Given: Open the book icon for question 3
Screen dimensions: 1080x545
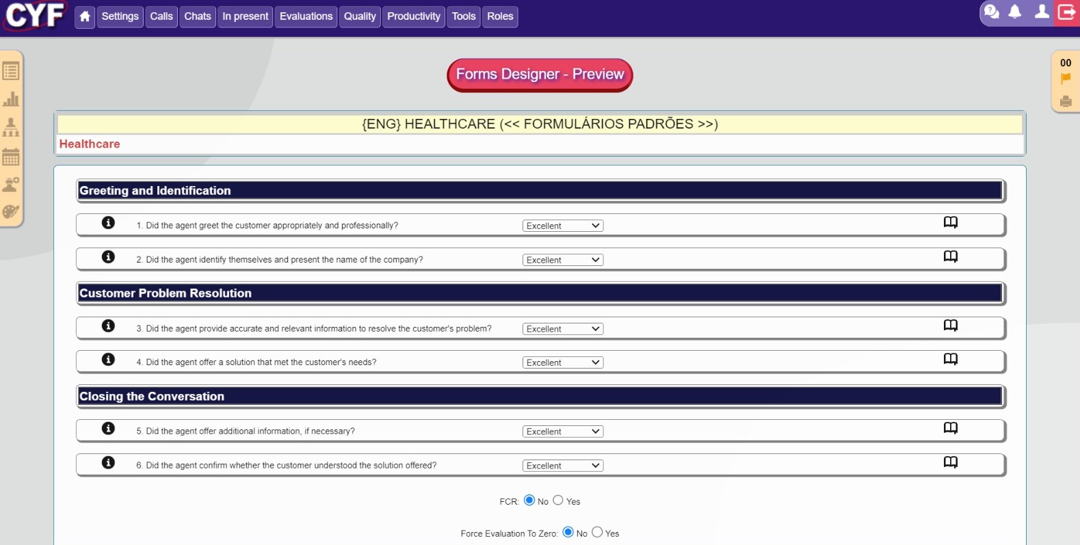Looking at the screenshot, I should [951, 325].
